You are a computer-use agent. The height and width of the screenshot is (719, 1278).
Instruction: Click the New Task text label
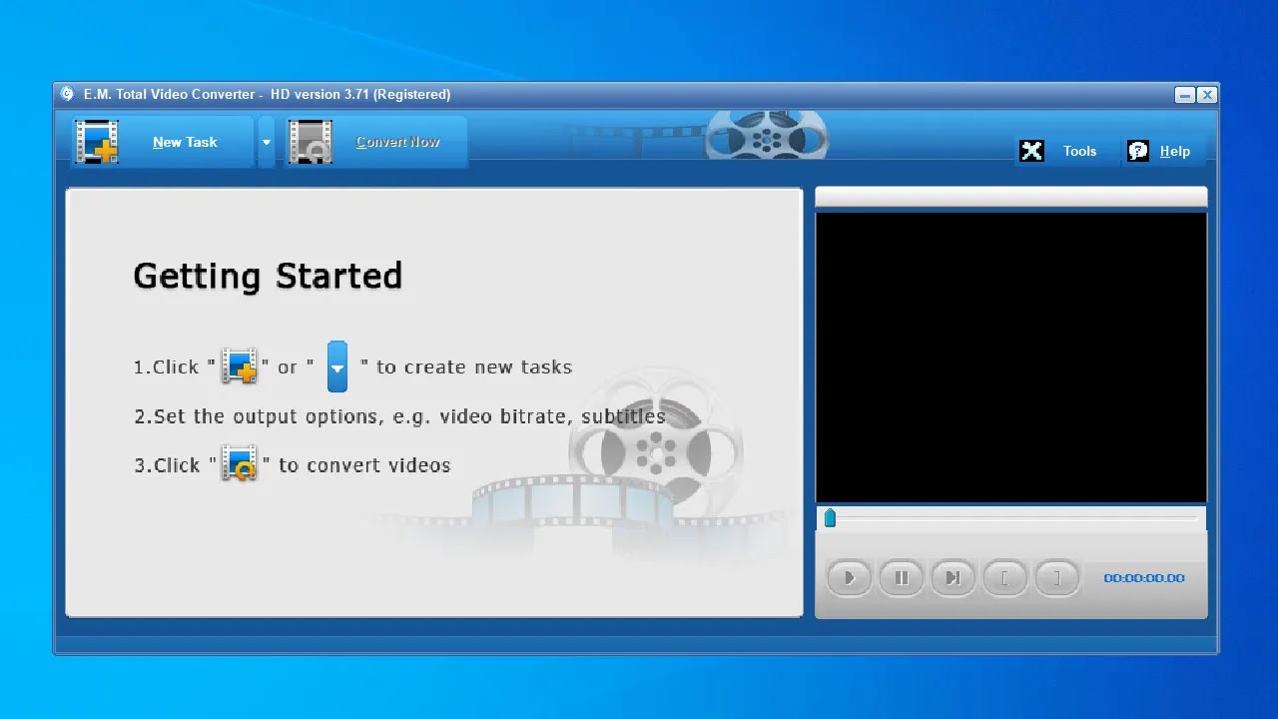185,142
